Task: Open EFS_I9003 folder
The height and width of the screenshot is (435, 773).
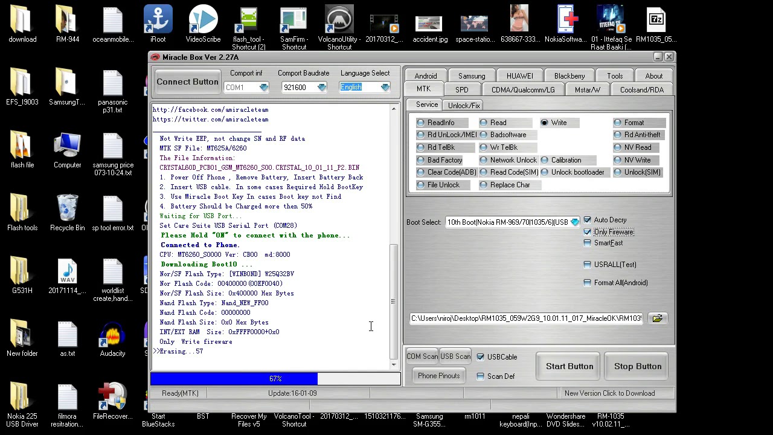Action: coord(22,87)
